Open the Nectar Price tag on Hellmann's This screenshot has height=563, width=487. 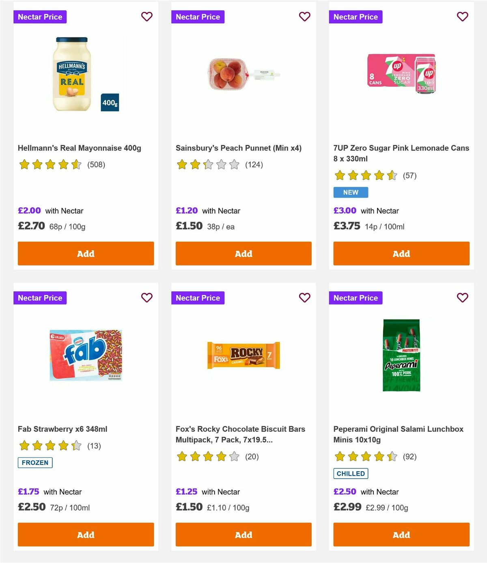click(40, 17)
